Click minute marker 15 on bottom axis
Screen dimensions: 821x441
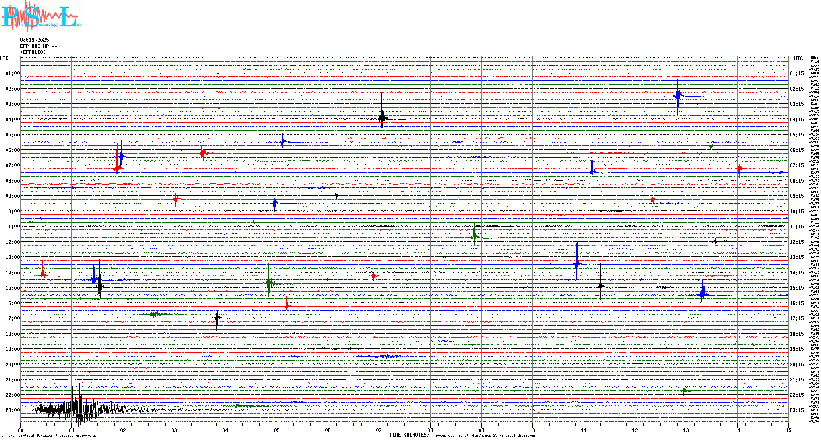[x=788, y=430]
